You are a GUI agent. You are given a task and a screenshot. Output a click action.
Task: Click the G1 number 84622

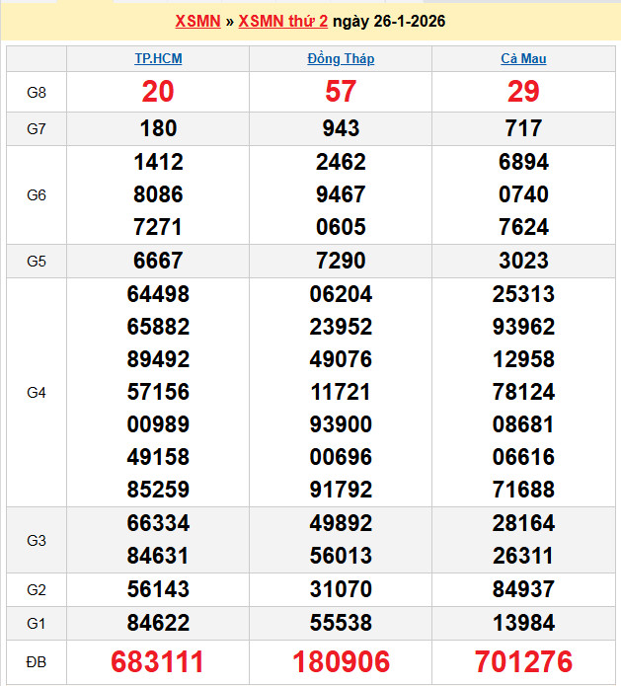tap(158, 623)
